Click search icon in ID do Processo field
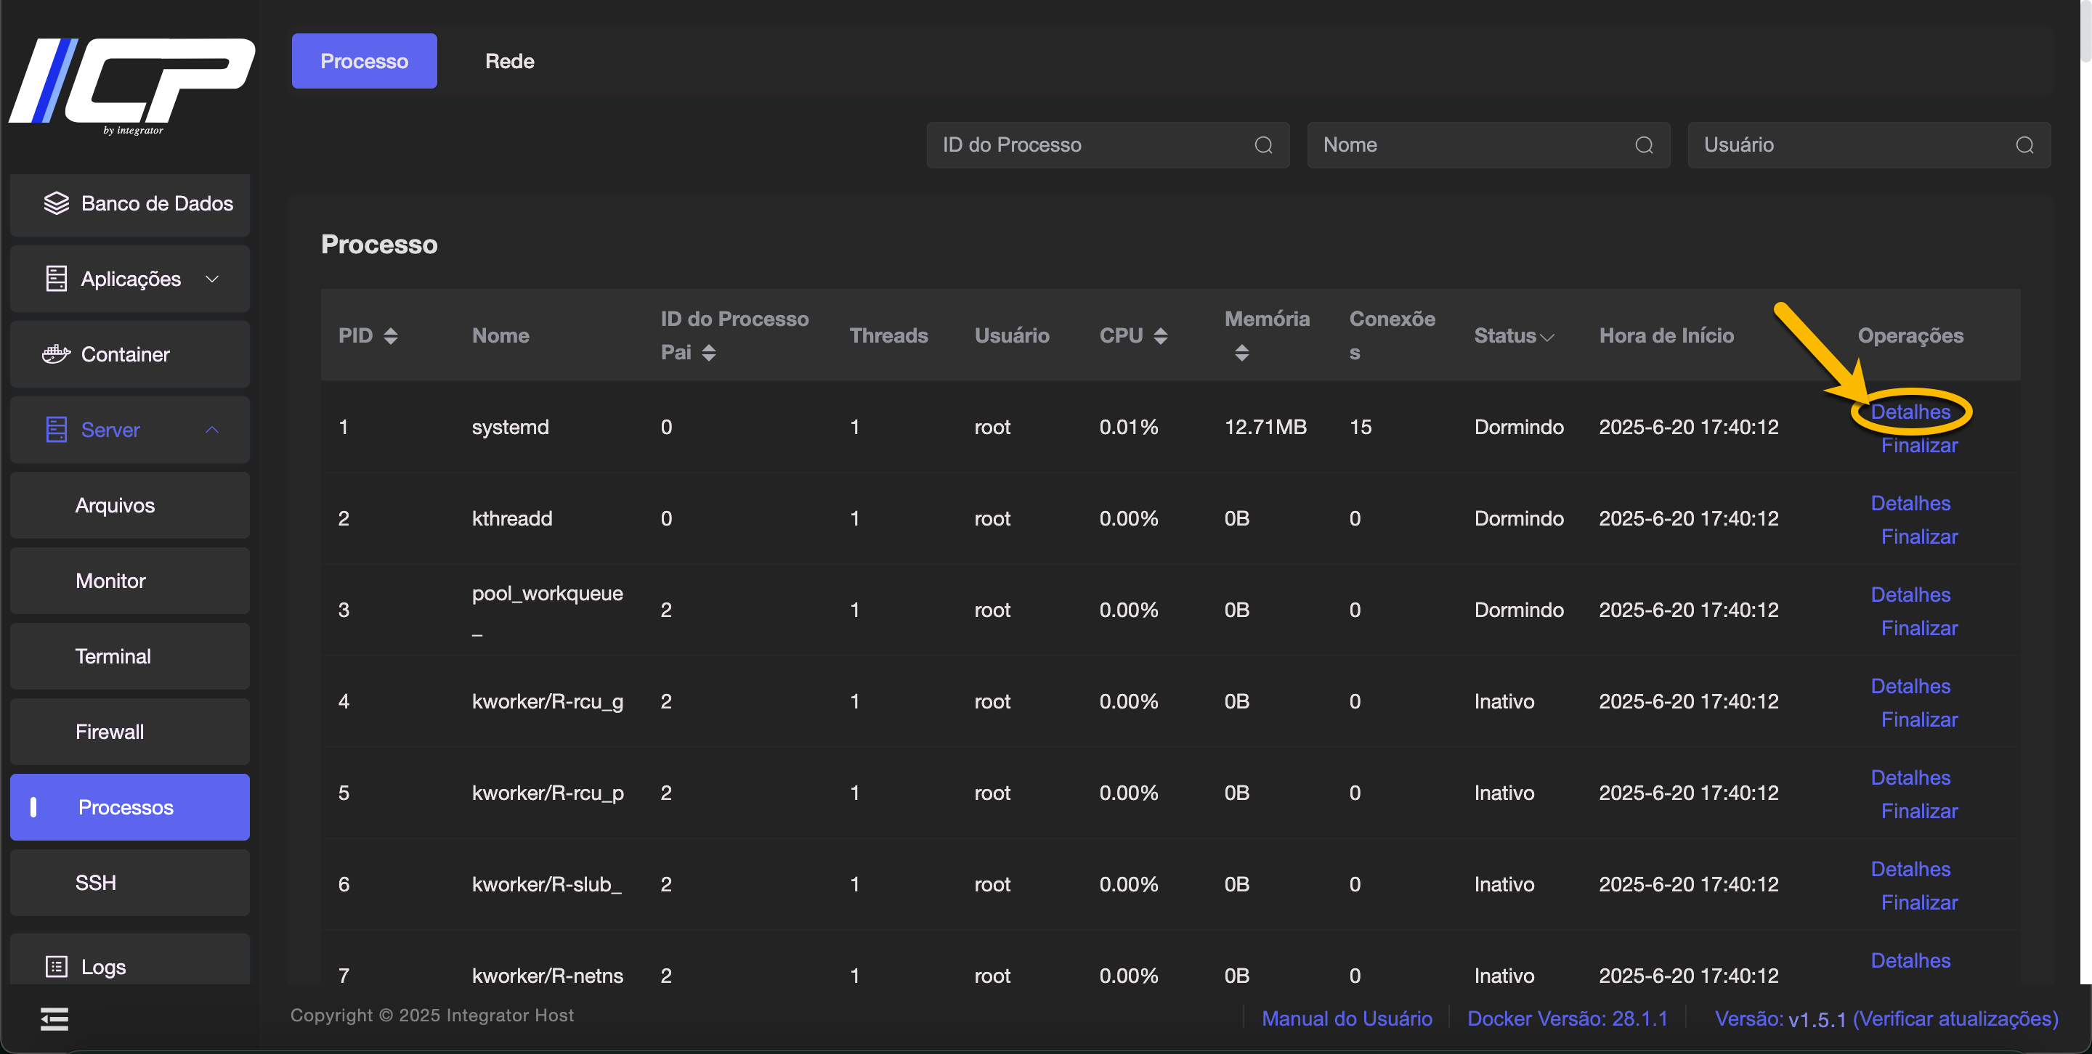 pyautogui.click(x=1263, y=145)
